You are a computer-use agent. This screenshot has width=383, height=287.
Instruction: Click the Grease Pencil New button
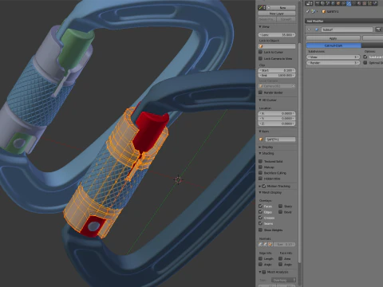(282, 8)
